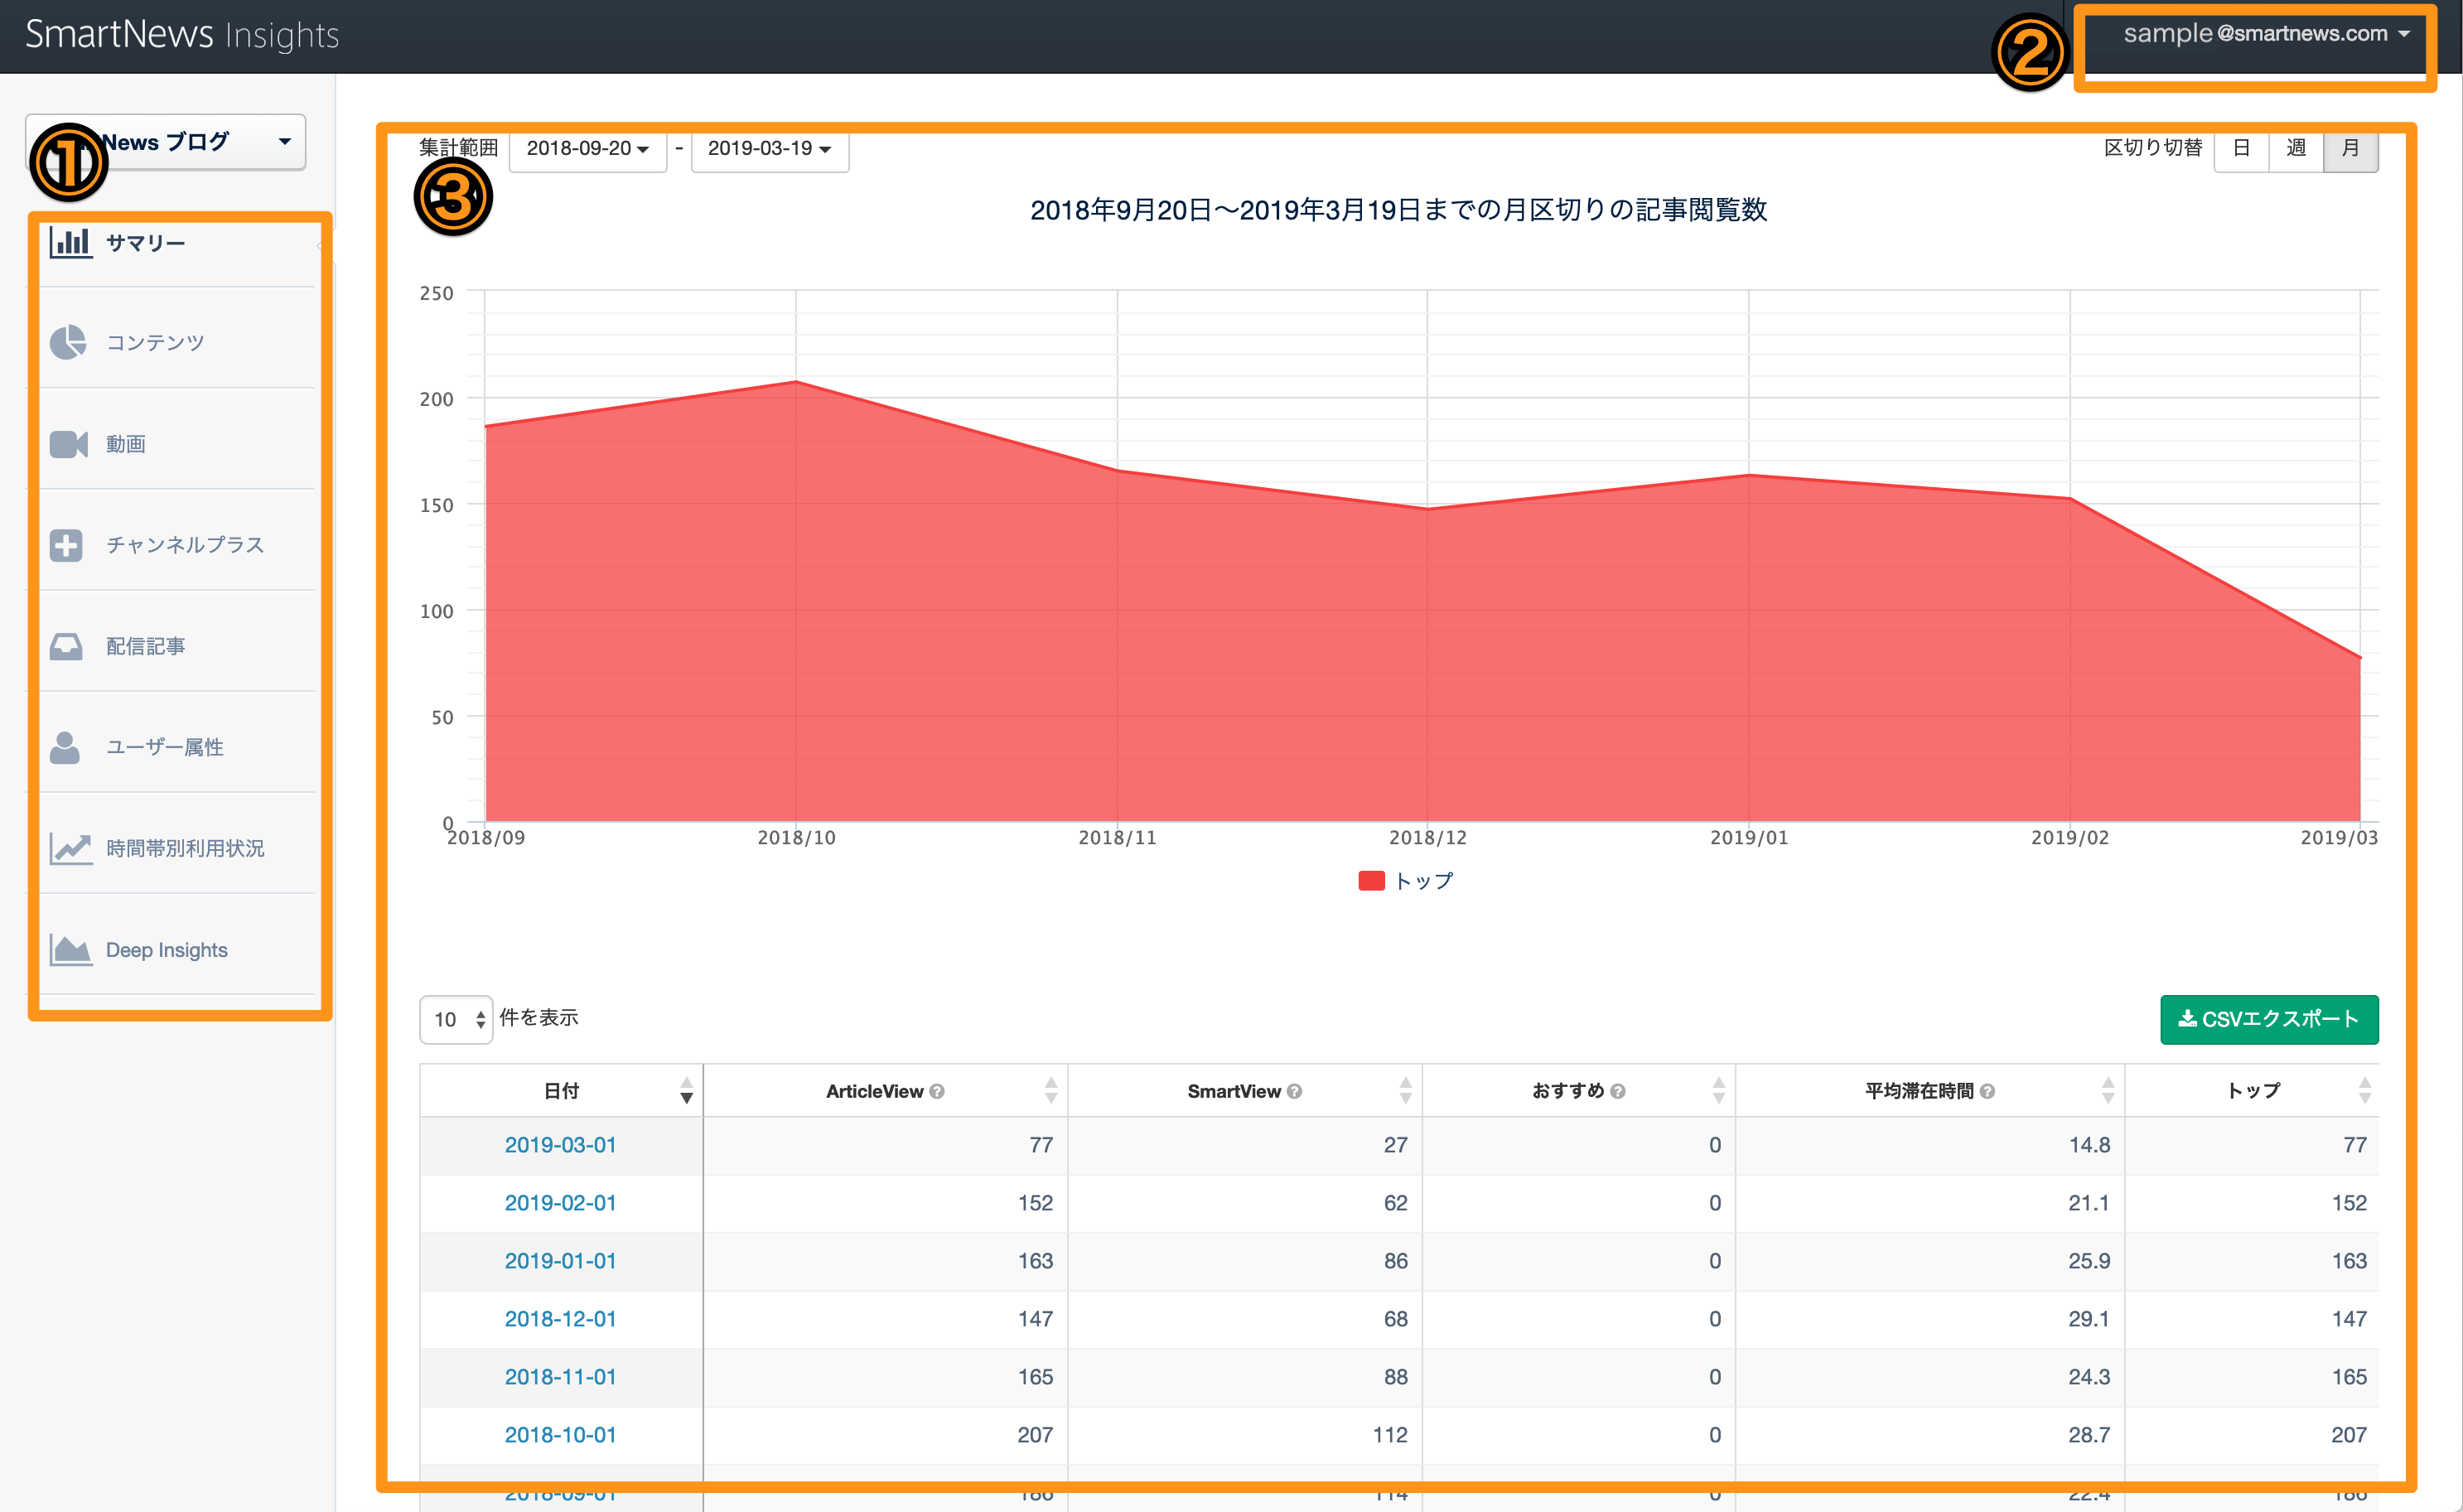Click the user attributes person icon

[65, 747]
